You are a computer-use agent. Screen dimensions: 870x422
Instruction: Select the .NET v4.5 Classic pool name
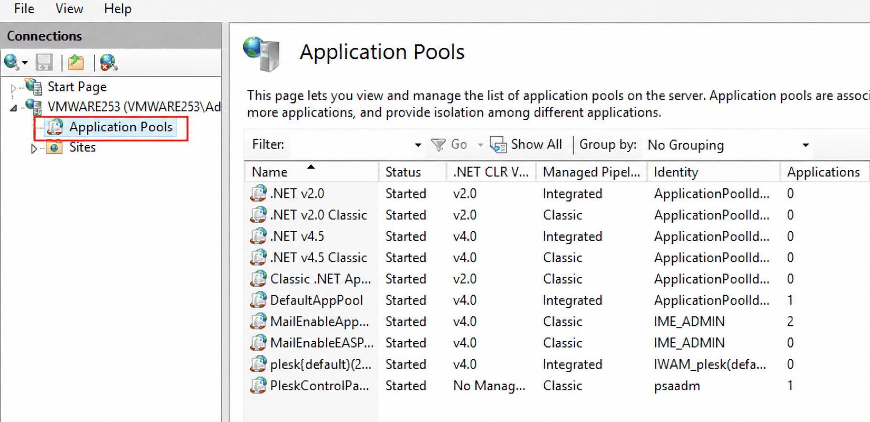[x=319, y=258]
